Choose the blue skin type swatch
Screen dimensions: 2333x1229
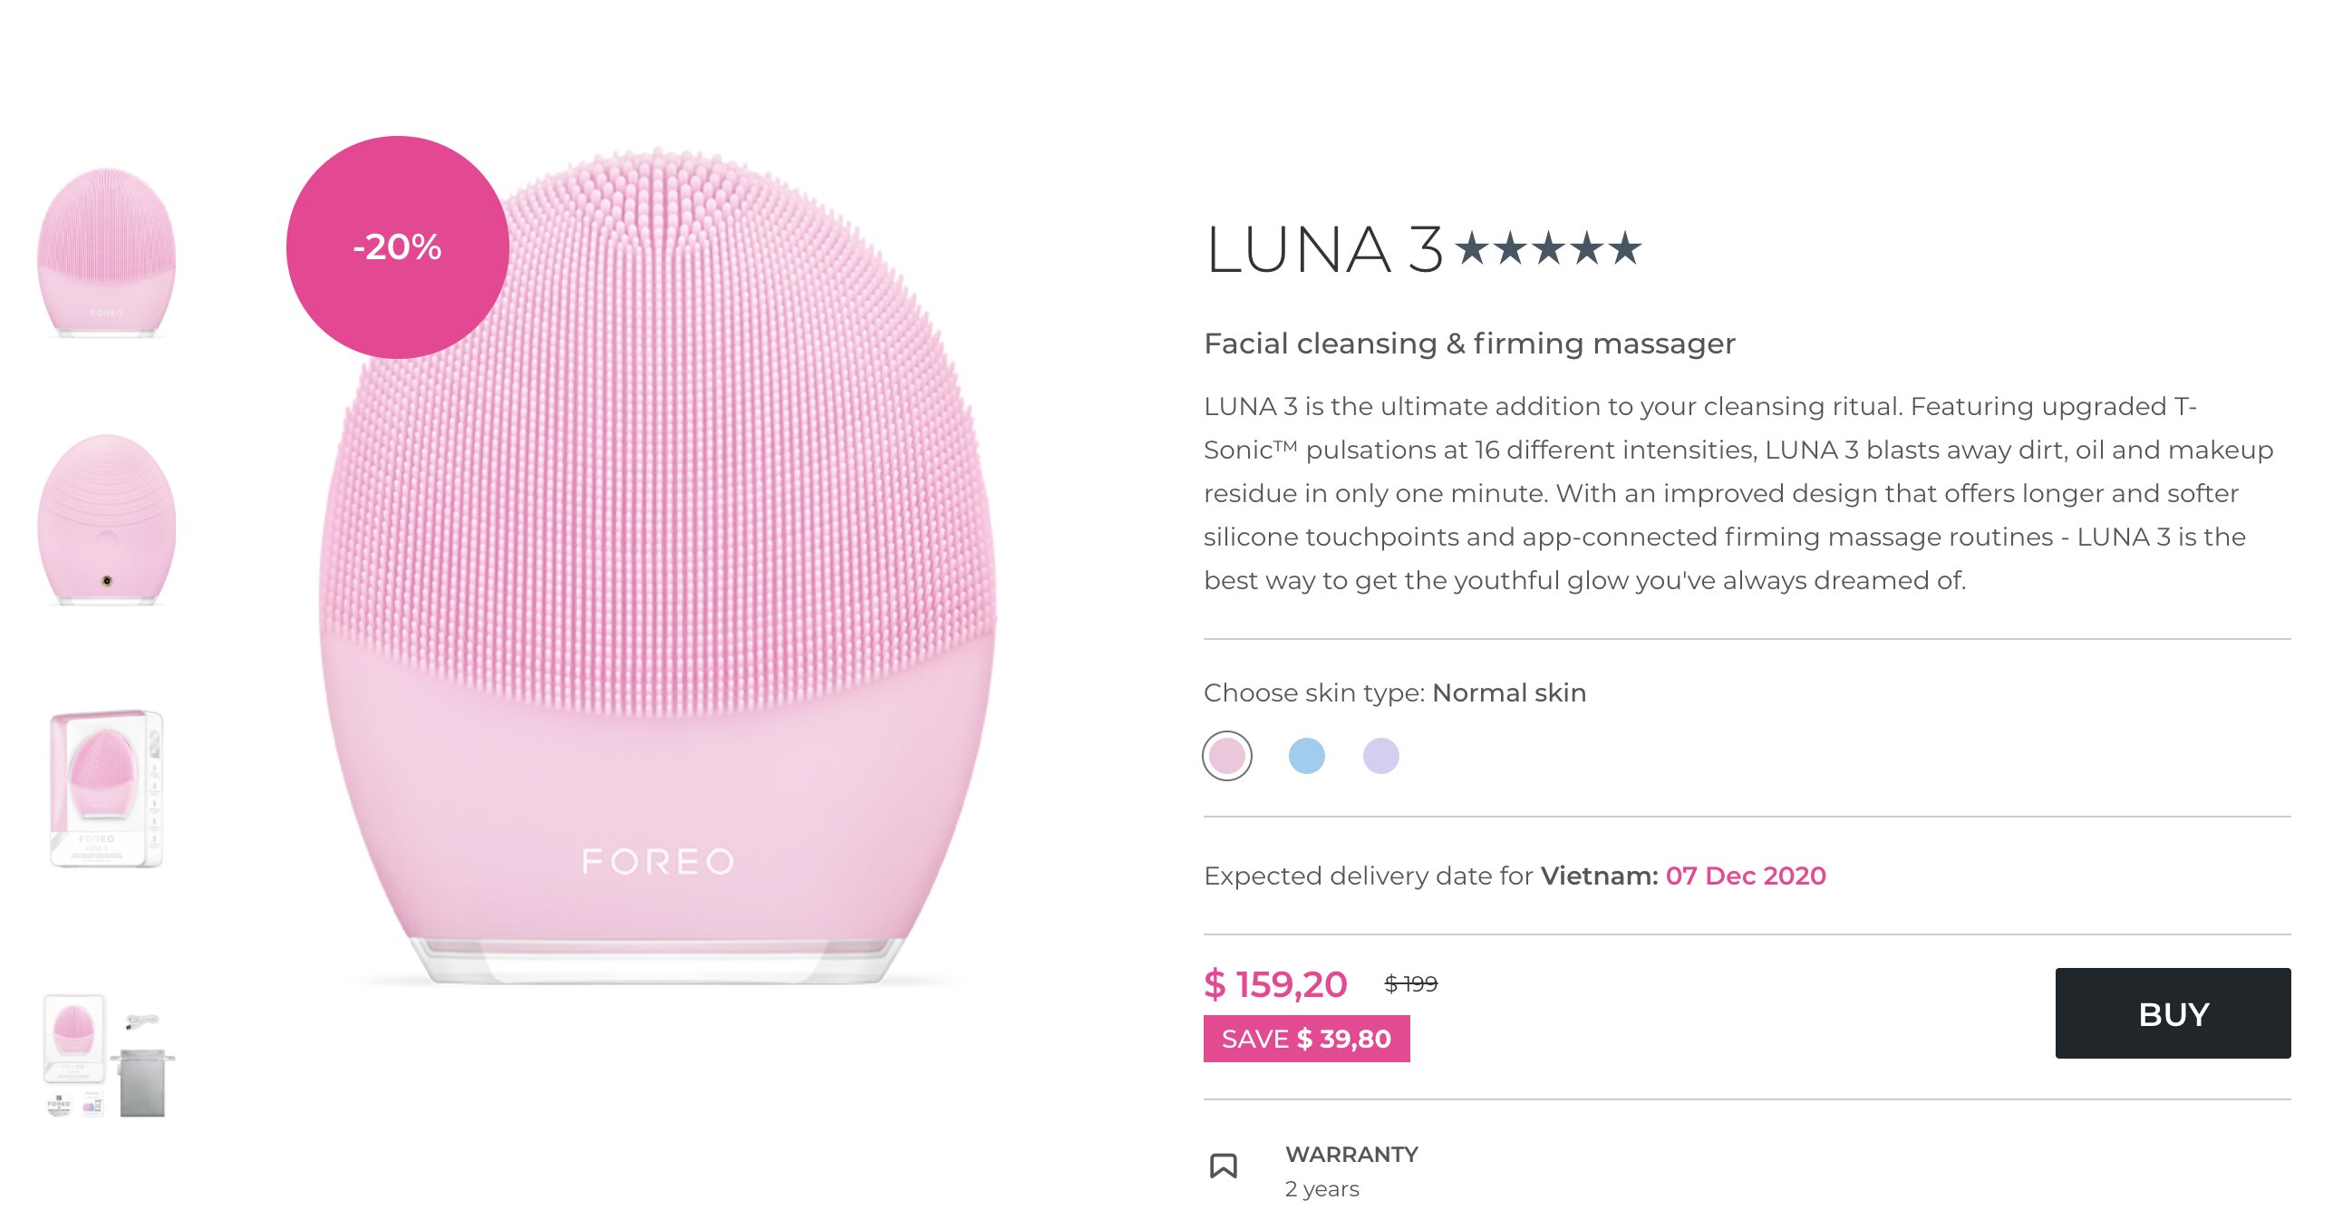click(1306, 756)
